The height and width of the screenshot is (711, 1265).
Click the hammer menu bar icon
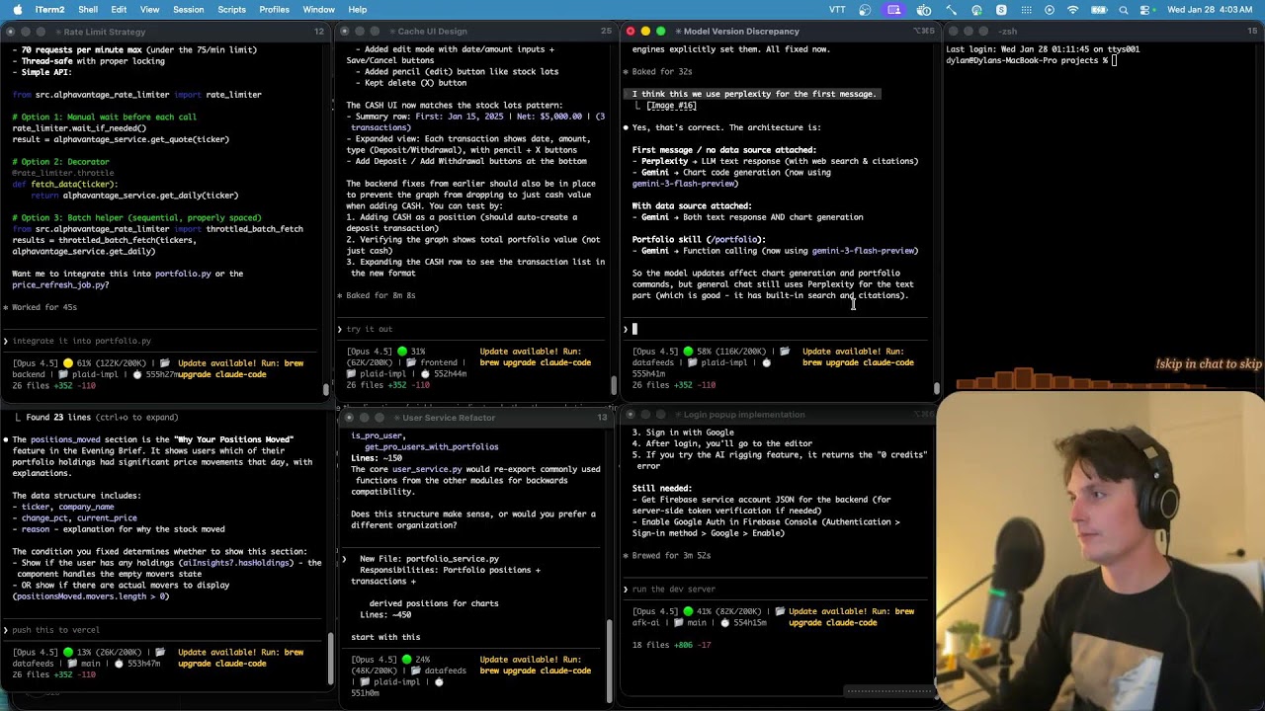953,10
